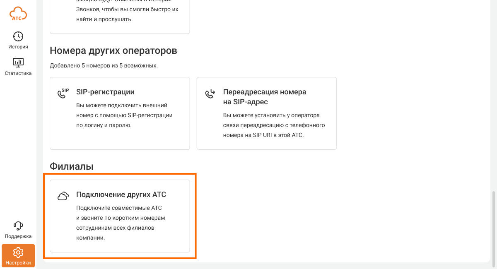Click the SIP-регистрации description about логину и паролю
Image resolution: width=497 pixels, height=269 pixels.
click(x=124, y=115)
